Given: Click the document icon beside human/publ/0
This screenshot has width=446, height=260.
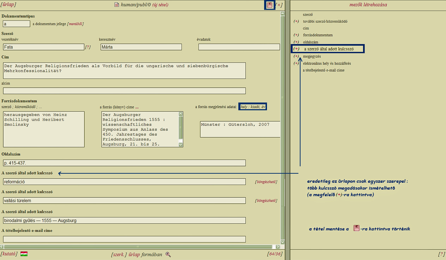Looking at the screenshot, I should click(x=117, y=5).
